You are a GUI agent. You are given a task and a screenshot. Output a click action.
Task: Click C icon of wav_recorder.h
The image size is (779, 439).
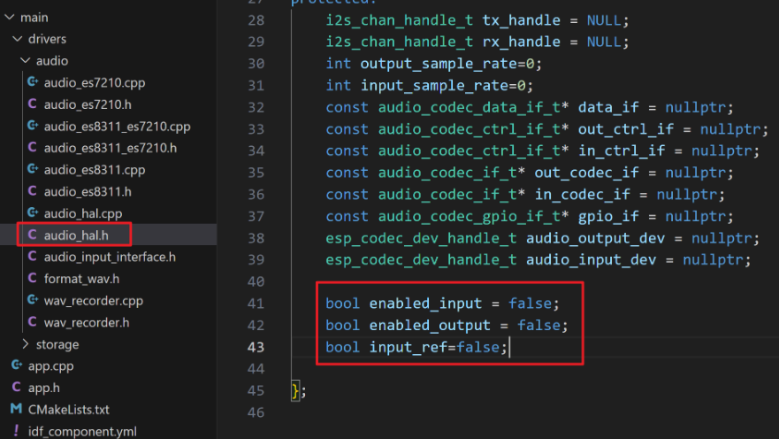(x=33, y=321)
